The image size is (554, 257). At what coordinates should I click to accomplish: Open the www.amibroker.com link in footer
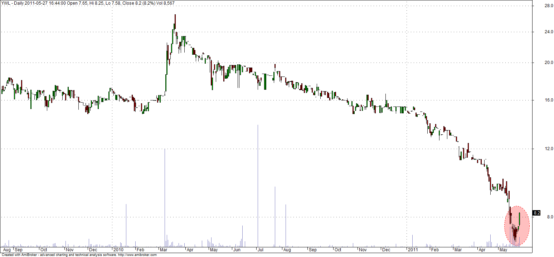point(137,255)
